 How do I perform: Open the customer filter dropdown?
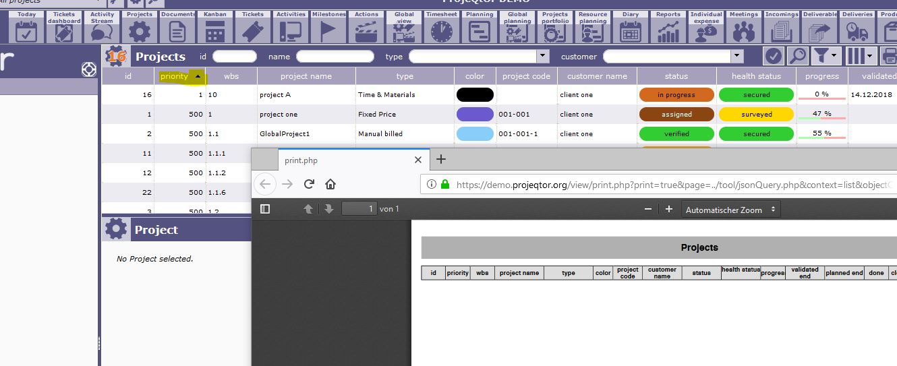736,57
